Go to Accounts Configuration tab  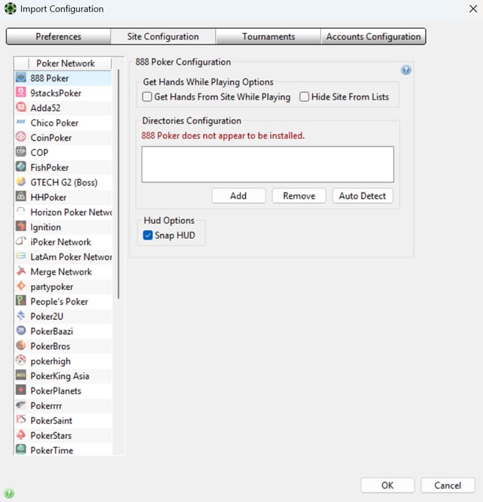[373, 37]
